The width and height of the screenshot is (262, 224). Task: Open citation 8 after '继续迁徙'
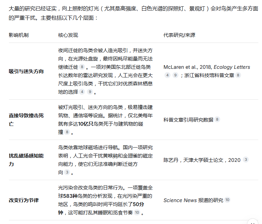[x=82, y=67]
